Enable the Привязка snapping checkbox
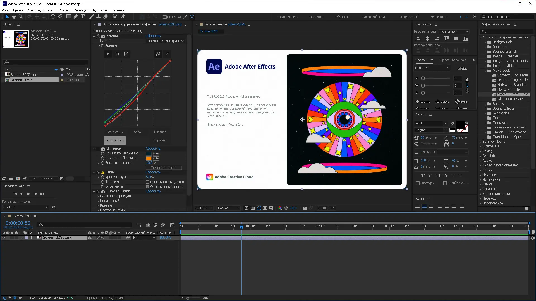The image size is (536, 301). [165, 17]
